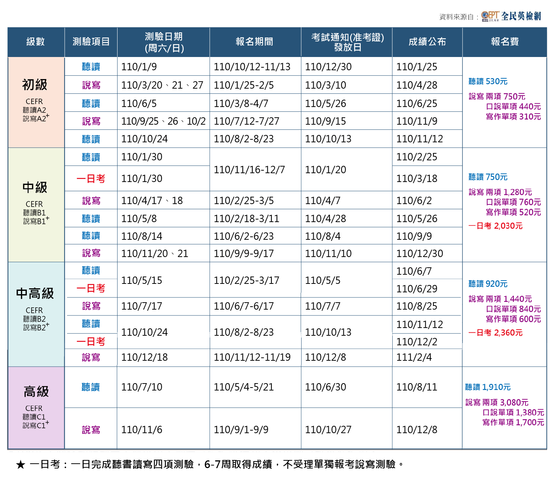555x485 pixels.
Task: Click 高級 fee 聽讀 1,910元
Action: pyautogui.click(x=488, y=387)
